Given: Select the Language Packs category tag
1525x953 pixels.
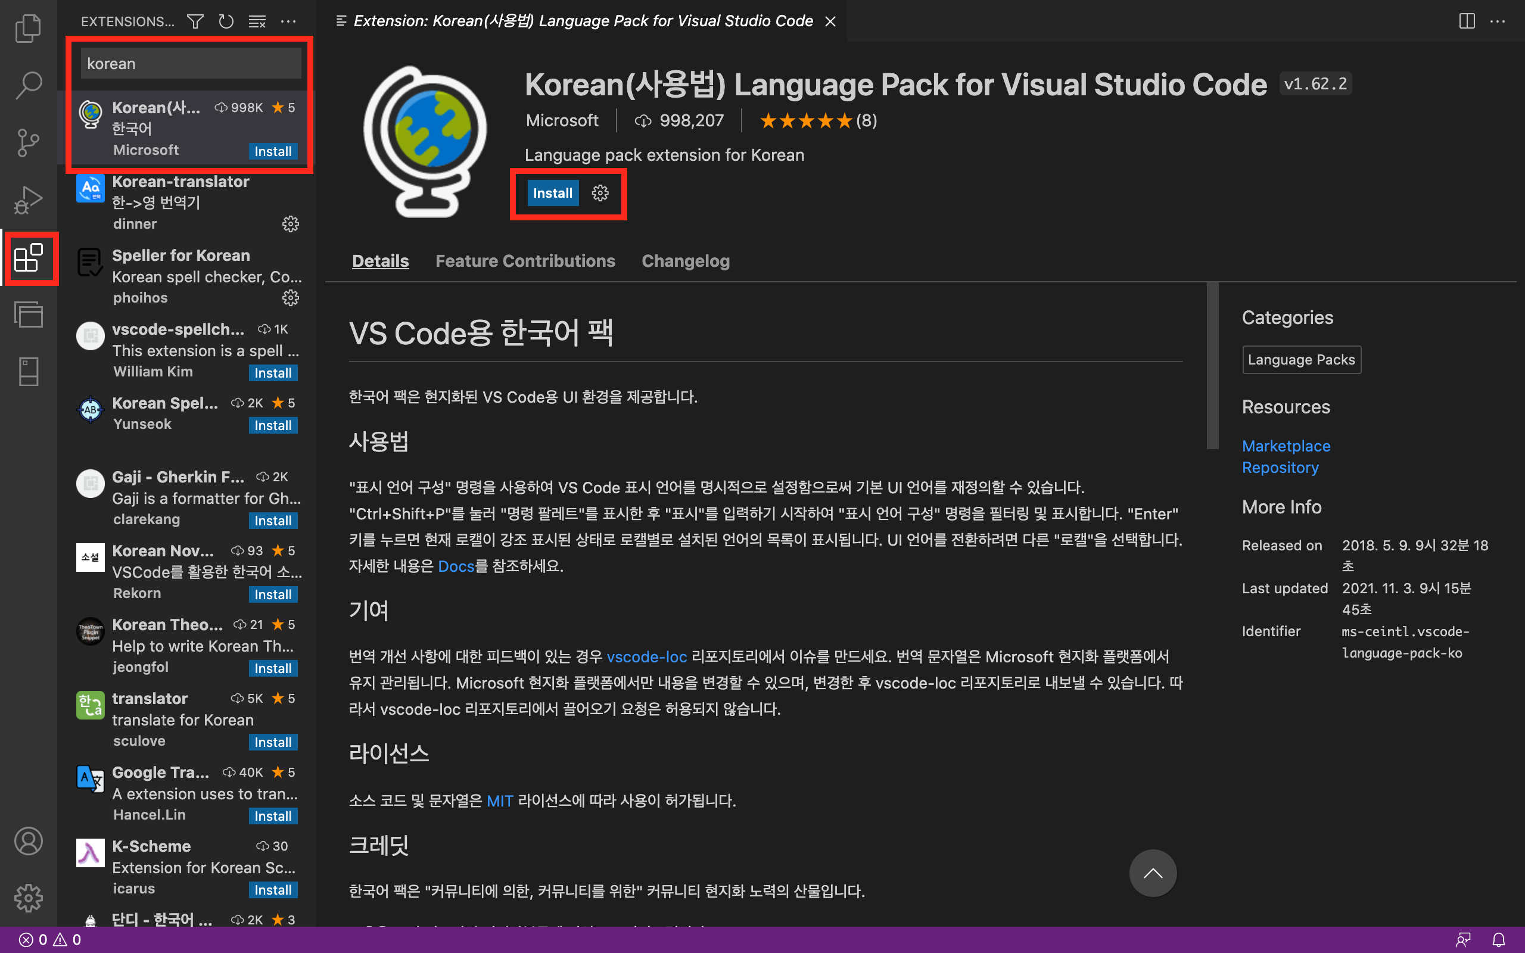Looking at the screenshot, I should coord(1301,359).
